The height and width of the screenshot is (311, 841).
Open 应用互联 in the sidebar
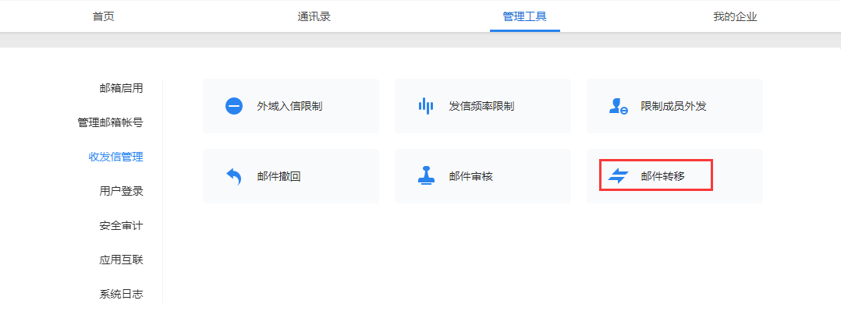tap(121, 260)
